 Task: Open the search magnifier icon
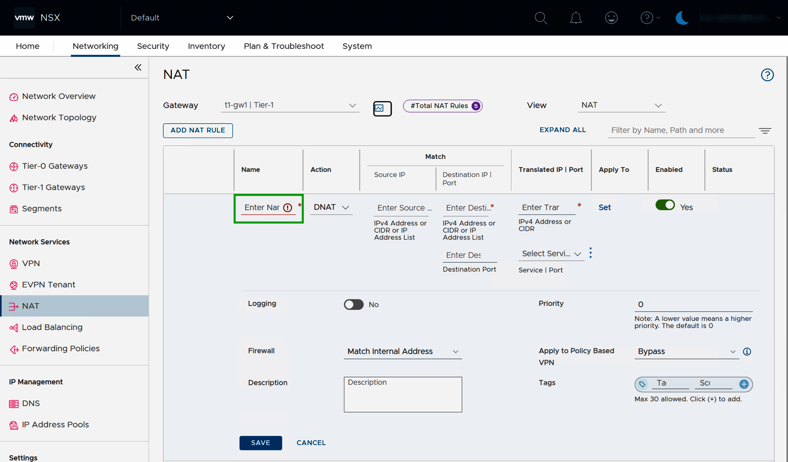coord(541,18)
